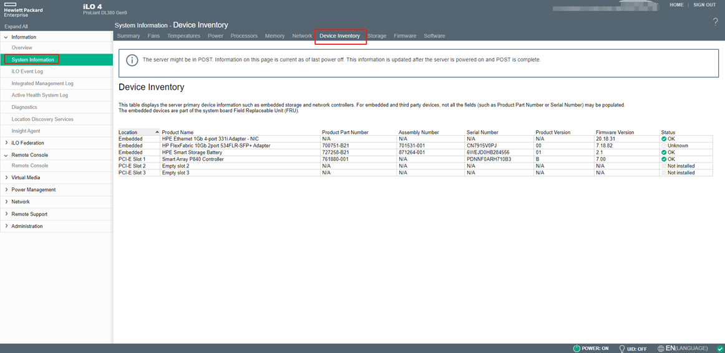
Task: Click Not installed icon for Empty slot 2
Action: [664, 166]
